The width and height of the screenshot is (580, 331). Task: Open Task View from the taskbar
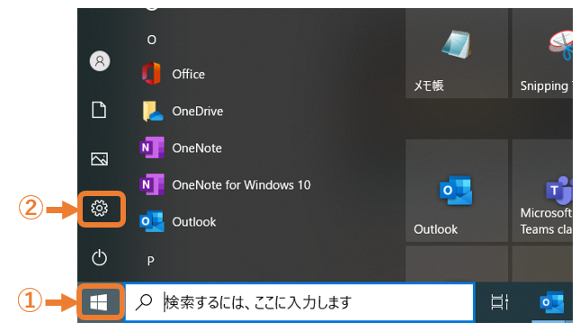point(499,302)
